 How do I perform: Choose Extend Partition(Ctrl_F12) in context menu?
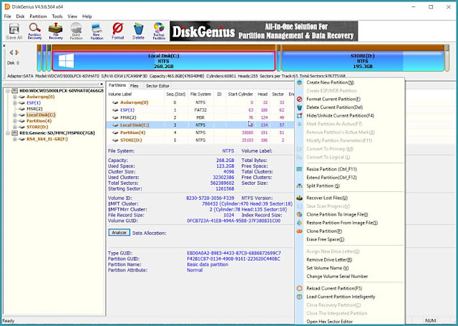331,178
